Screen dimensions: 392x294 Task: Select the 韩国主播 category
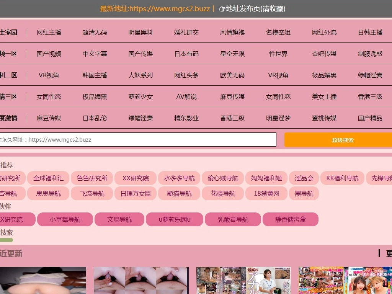point(95,75)
